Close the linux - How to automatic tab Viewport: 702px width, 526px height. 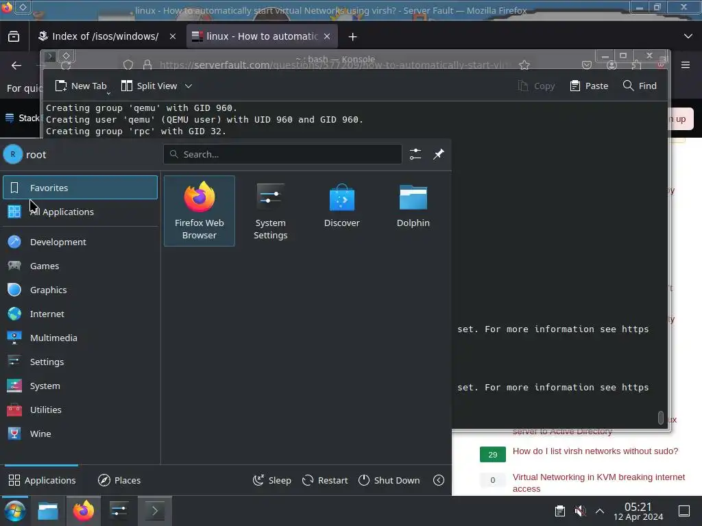327,37
